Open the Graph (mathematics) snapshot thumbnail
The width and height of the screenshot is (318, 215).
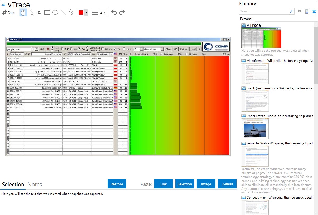click(x=255, y=101)
